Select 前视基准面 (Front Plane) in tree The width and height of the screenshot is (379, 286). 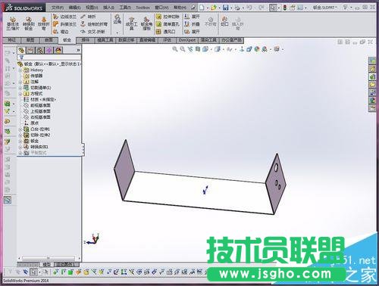click(x=37, y=105)
